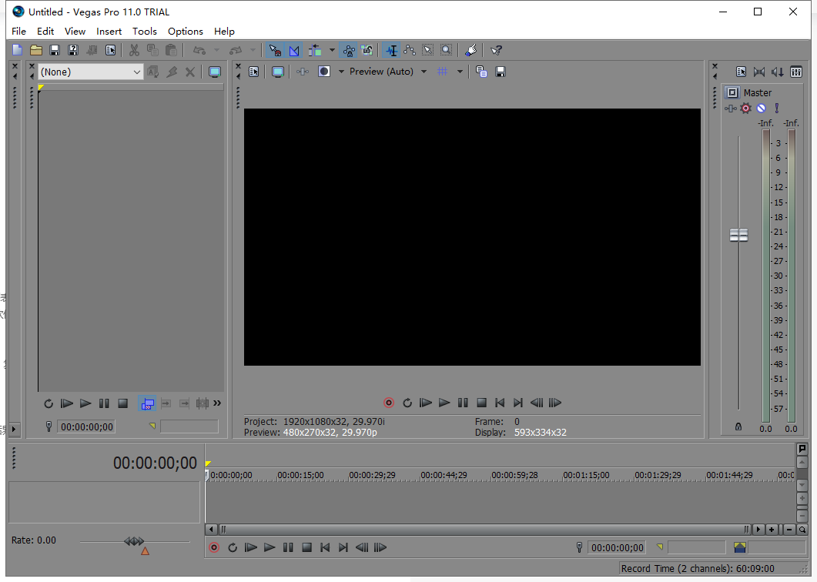The width and height of the screenshot is (817, 582).
Task: Toggle Enable Snapping in main toolbar
Action: pos(274,50)
